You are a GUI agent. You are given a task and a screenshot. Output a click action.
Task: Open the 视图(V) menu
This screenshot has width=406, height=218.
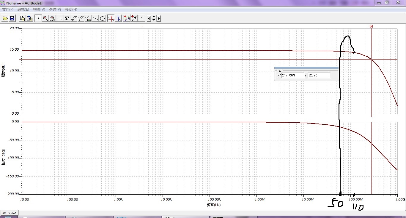(39, 9)
